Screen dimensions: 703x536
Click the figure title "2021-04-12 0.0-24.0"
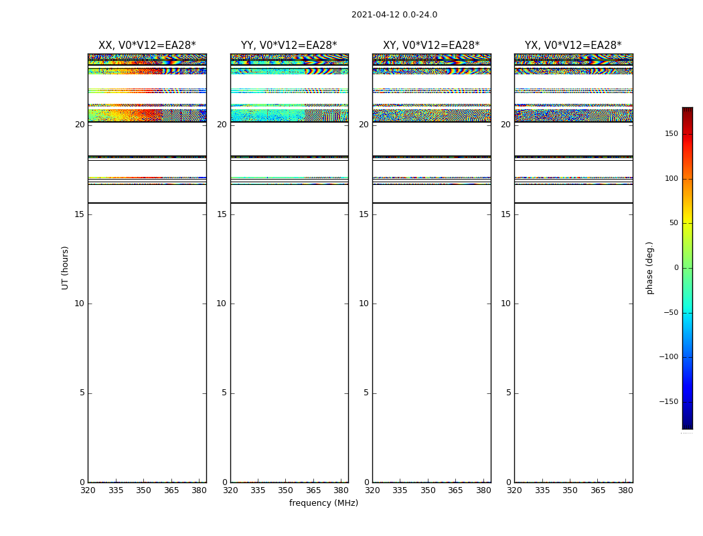(394, 15)
